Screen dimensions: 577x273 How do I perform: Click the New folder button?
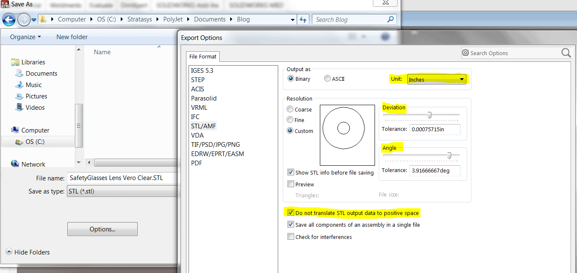[x=72, y=37]
